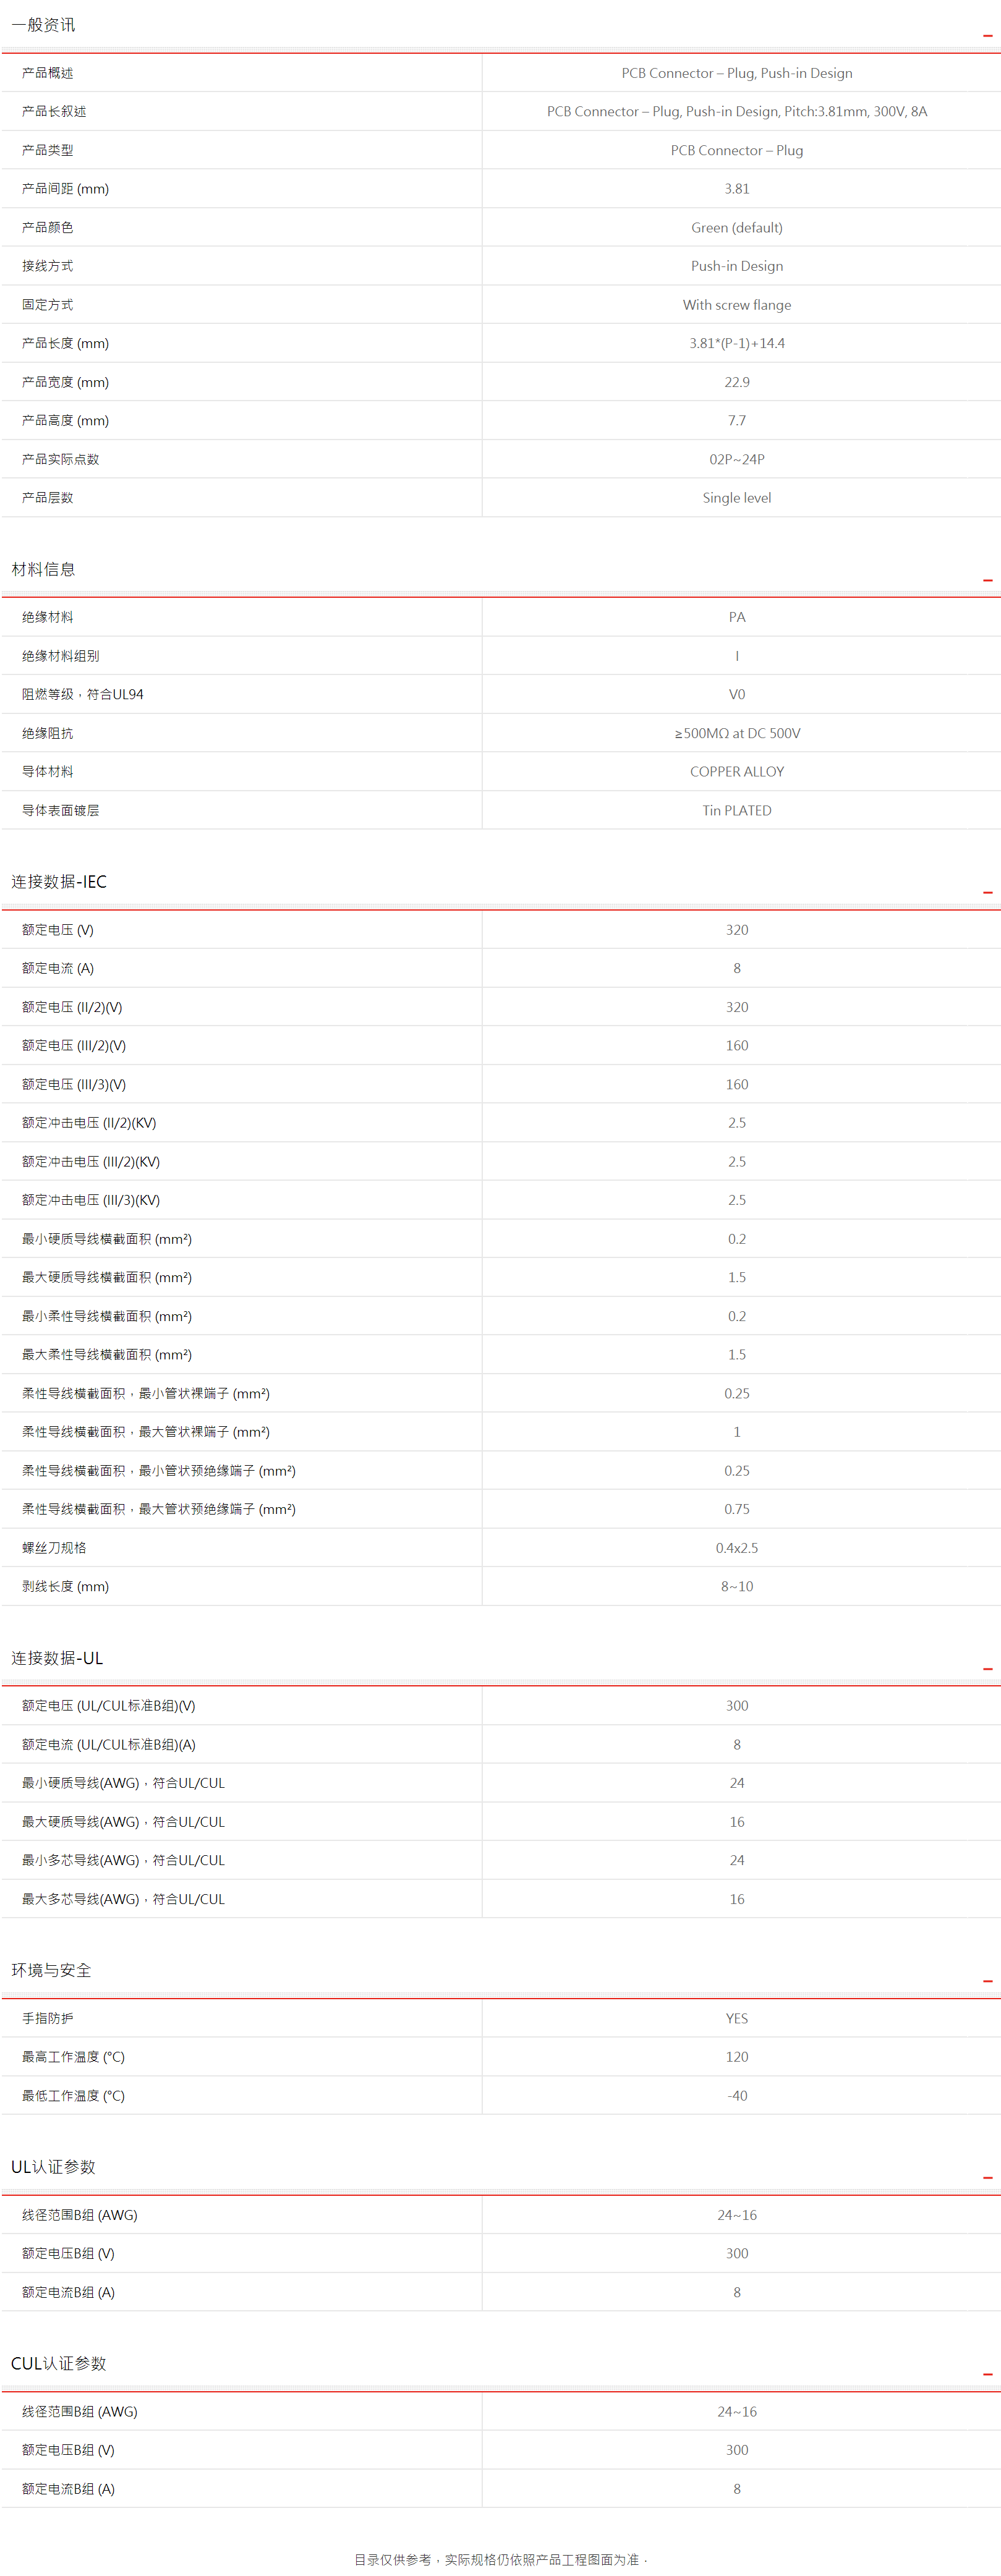Click the 材料信息 section heading

coord(43,569)
